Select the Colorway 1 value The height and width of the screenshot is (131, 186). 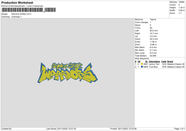pos(16,17)
